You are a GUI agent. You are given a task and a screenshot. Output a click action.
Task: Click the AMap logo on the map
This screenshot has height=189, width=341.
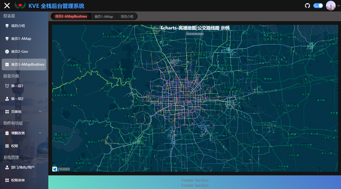pyautogui.click(x=55, y=169)
